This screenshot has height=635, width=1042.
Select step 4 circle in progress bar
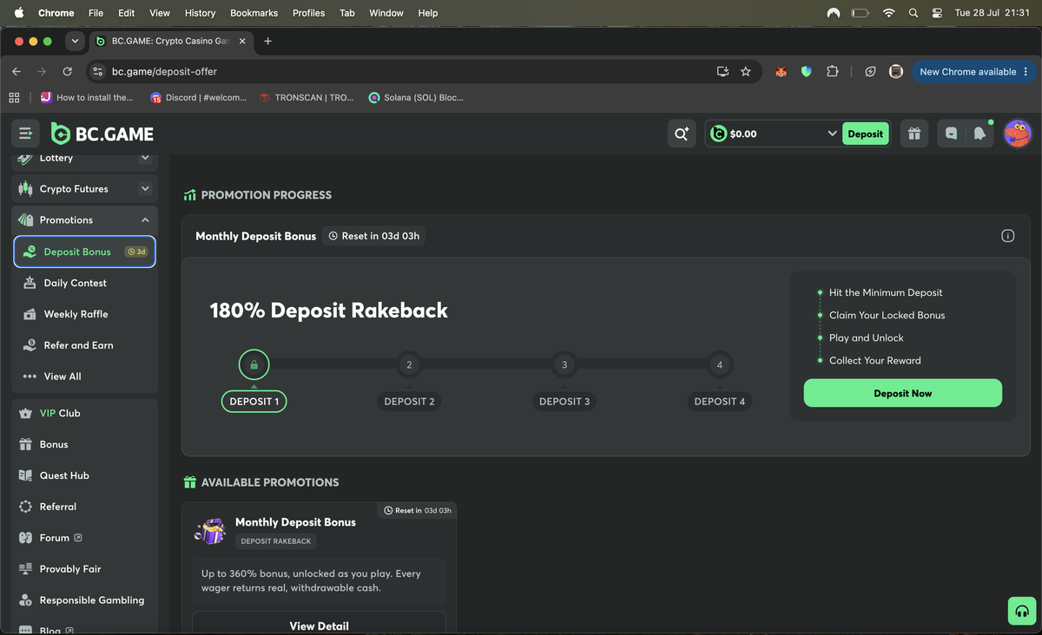pyautogui.click(x=719, y=365)
